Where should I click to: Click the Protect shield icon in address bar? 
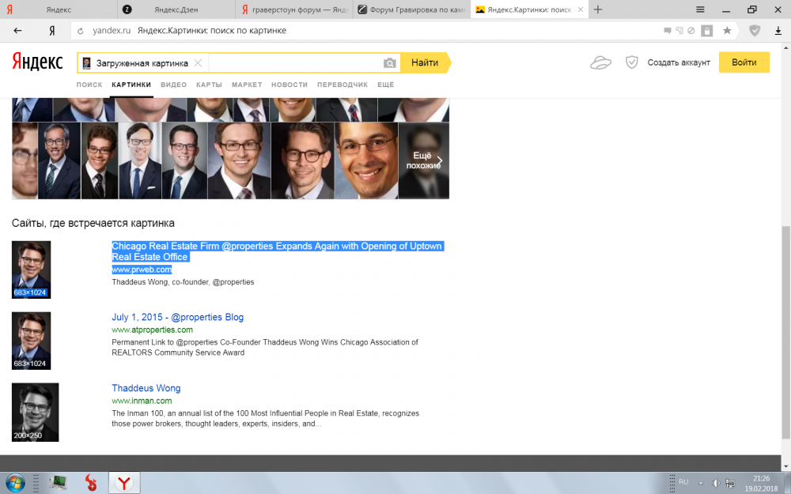755,30
